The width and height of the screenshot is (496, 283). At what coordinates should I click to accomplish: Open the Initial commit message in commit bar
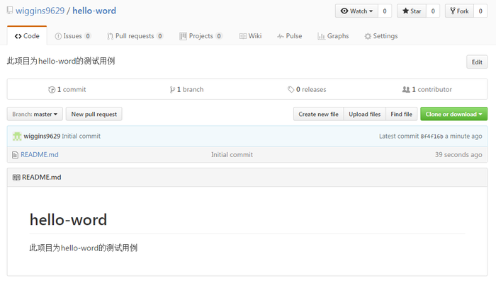tap(81, 136)
